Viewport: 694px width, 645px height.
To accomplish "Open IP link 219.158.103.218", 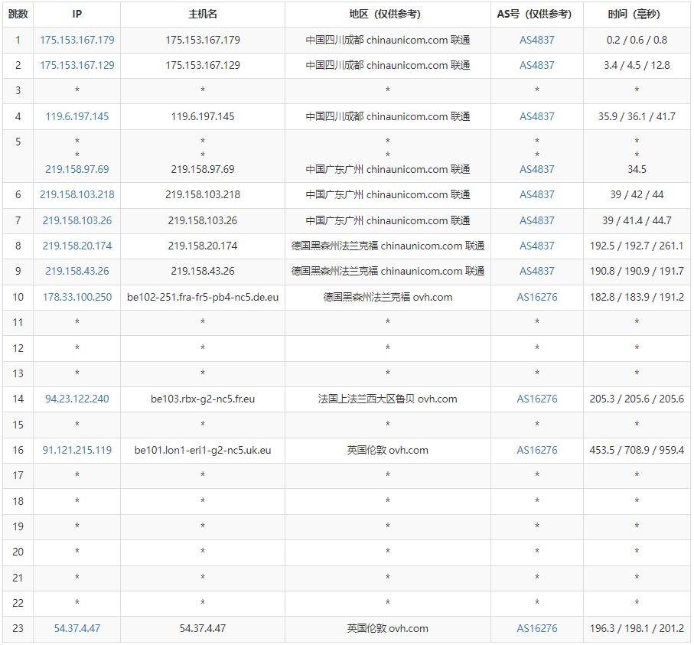I will tap(77, 194).
